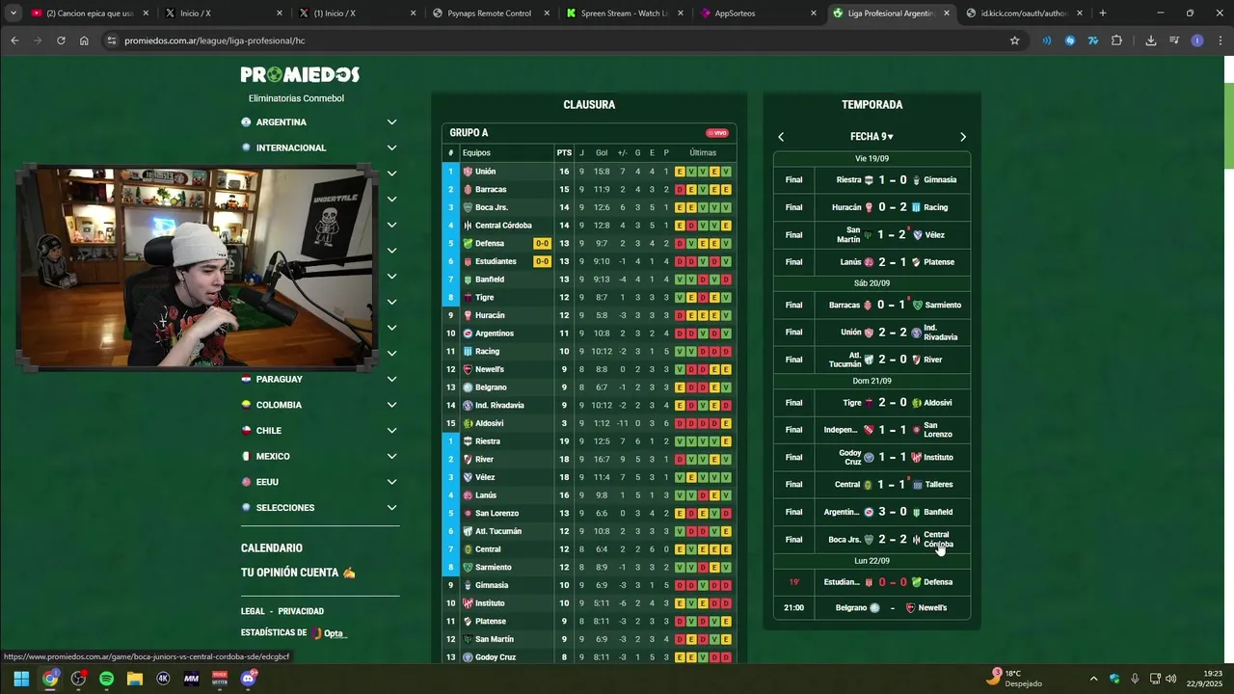Open the tab search dropdown arrow
The image size is (1234, 694).
13,13
